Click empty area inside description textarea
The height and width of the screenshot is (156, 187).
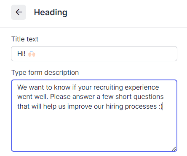coord(94,130)
